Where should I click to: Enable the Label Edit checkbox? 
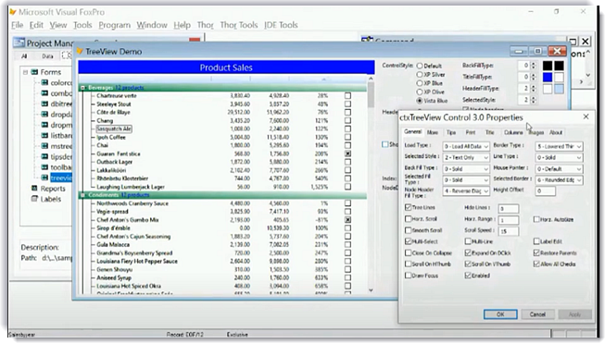tap(536, 241)
